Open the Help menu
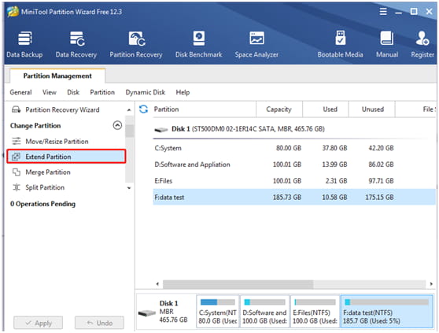The image size is (439, 333). click(183, 92)
